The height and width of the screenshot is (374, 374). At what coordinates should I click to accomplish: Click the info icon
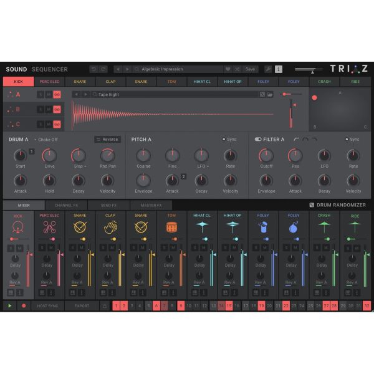279,69
